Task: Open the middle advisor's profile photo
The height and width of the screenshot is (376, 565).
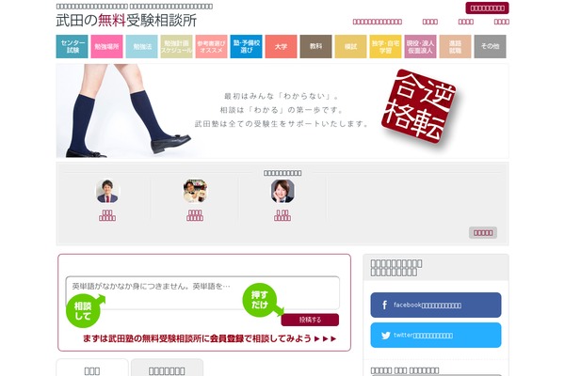Action: pos(195,191)
